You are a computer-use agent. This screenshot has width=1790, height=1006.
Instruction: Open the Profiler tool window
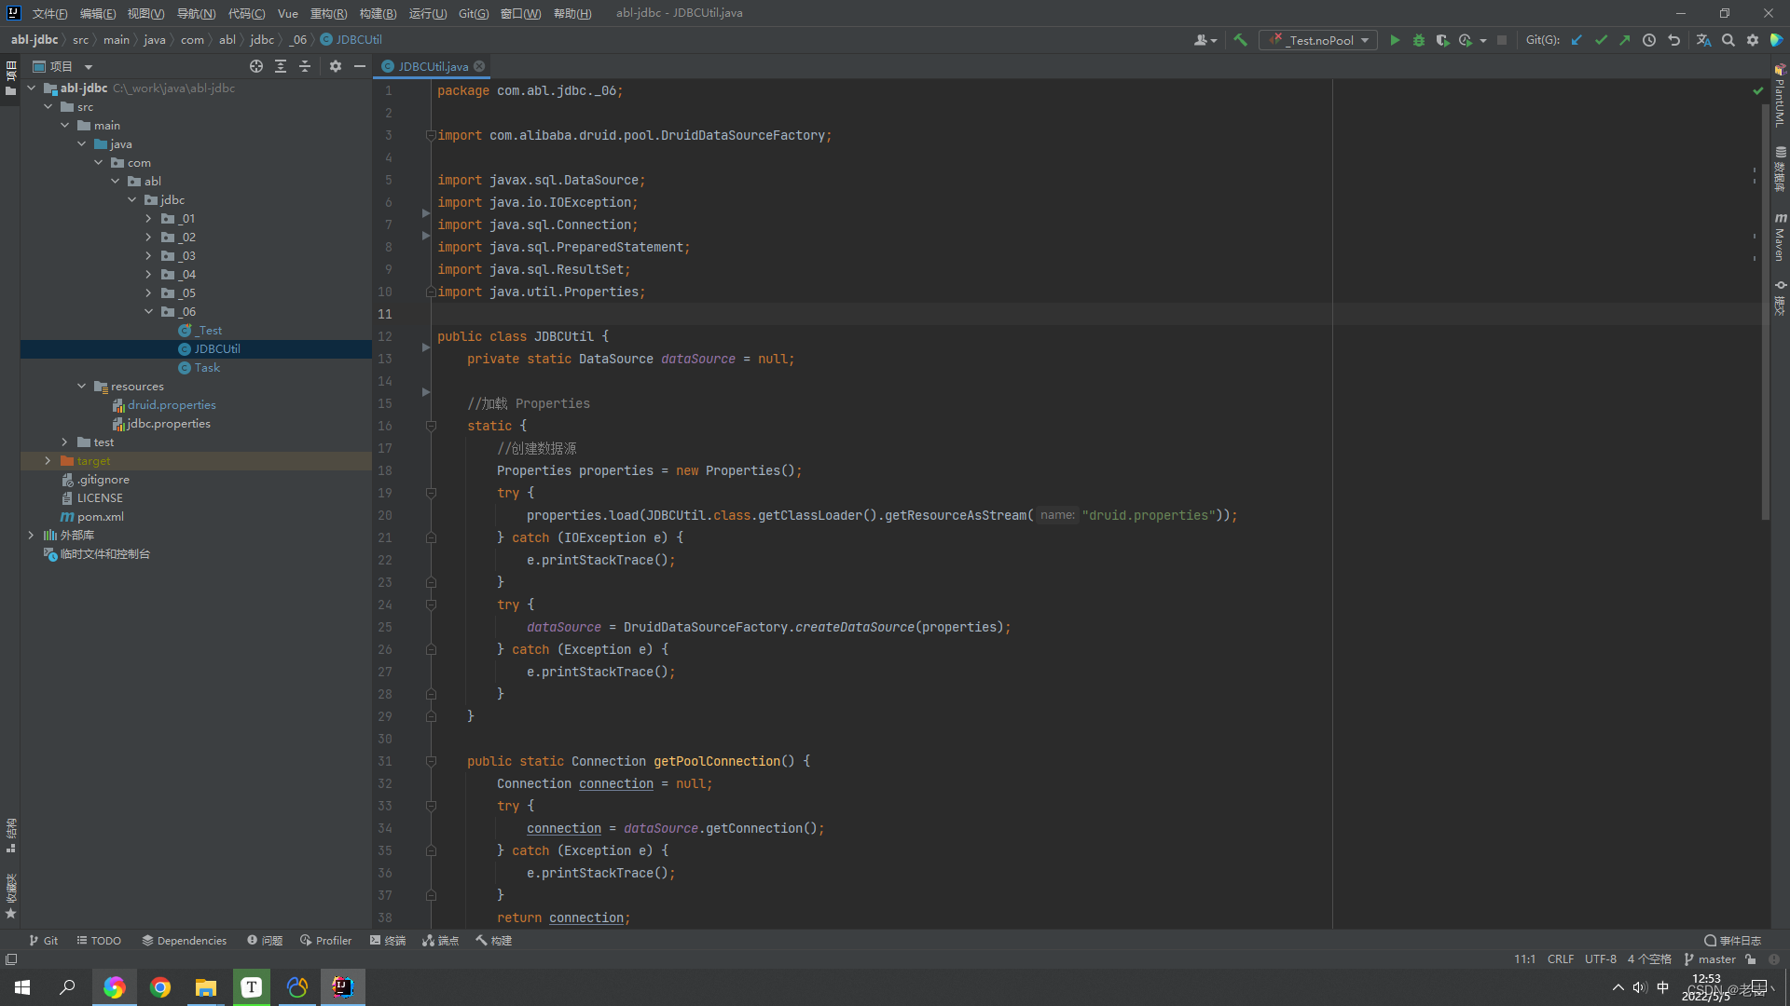click(326, 940)
